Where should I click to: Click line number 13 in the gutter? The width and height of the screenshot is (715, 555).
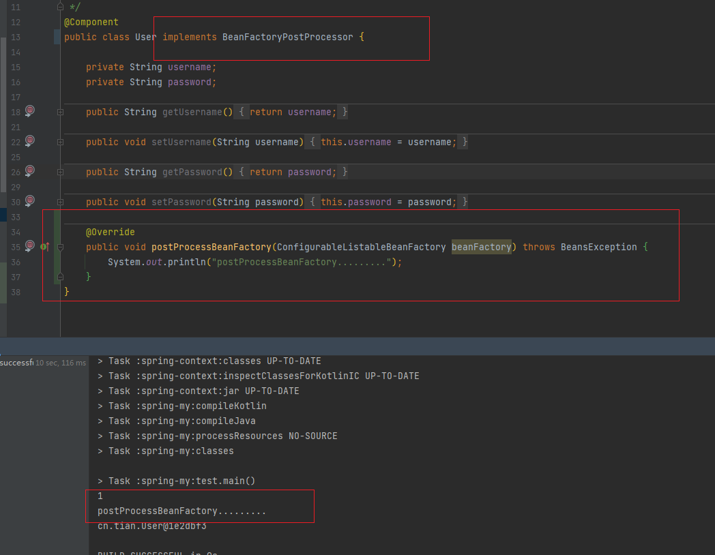(16, 37)
